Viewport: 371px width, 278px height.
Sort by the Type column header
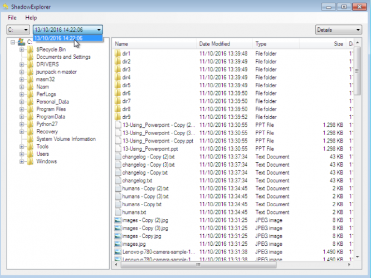click(x=276, y=44)
